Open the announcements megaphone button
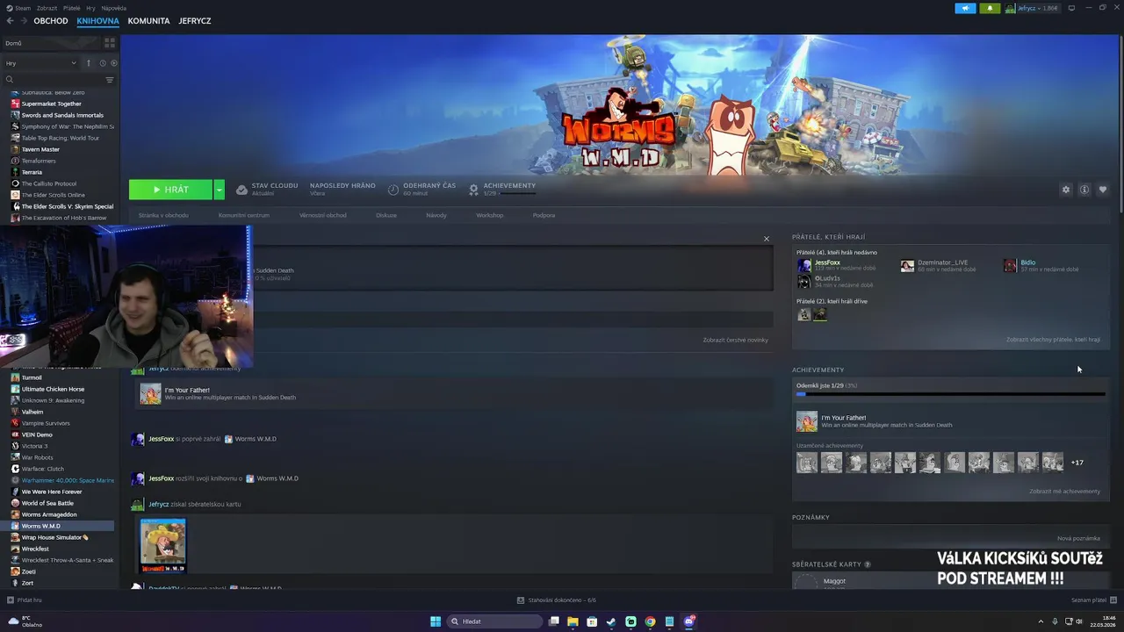Image resolution: width=1124 pixels, height=632 pixels. tap(965, 8)
